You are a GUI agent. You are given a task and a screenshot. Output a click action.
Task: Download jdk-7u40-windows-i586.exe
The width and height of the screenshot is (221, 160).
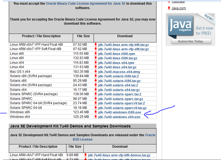click(x=120, y=112)
